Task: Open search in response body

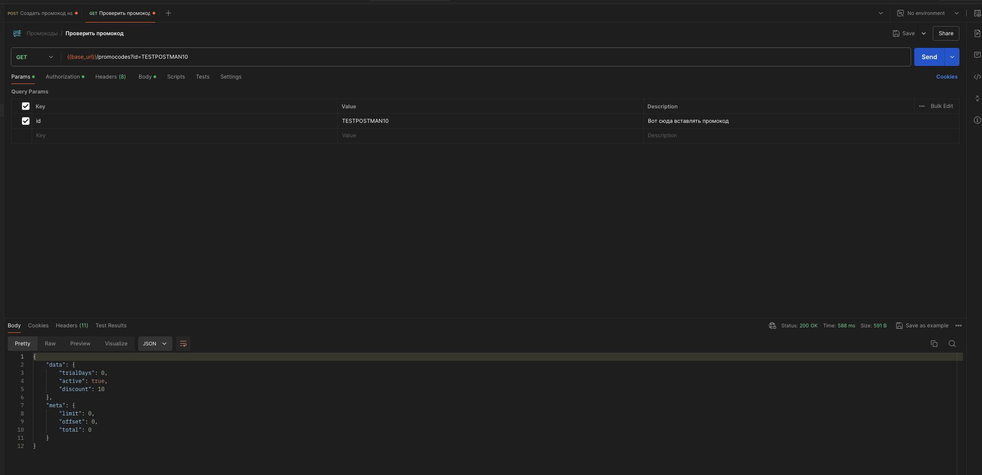Action: 952,344
